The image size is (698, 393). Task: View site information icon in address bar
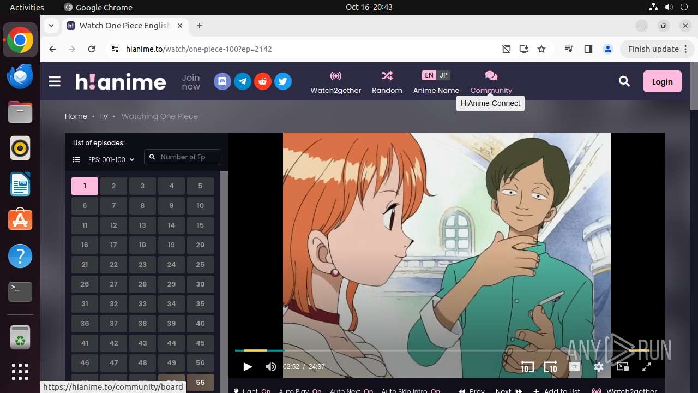[x=115, y=49]
